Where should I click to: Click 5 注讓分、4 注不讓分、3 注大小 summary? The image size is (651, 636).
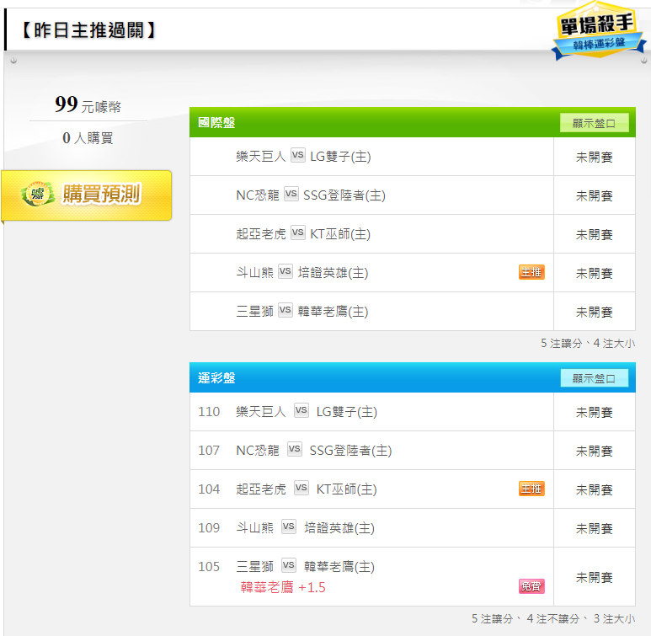point(553,618)
